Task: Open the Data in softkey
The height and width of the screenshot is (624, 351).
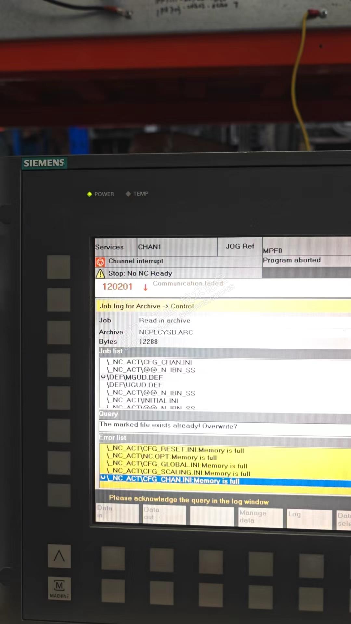Action: [x=117, y=513]
